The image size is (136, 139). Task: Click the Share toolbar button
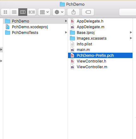click(x=73, y=12)
